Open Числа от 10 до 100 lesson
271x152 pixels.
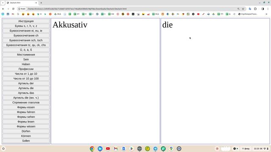coord(26,79)
